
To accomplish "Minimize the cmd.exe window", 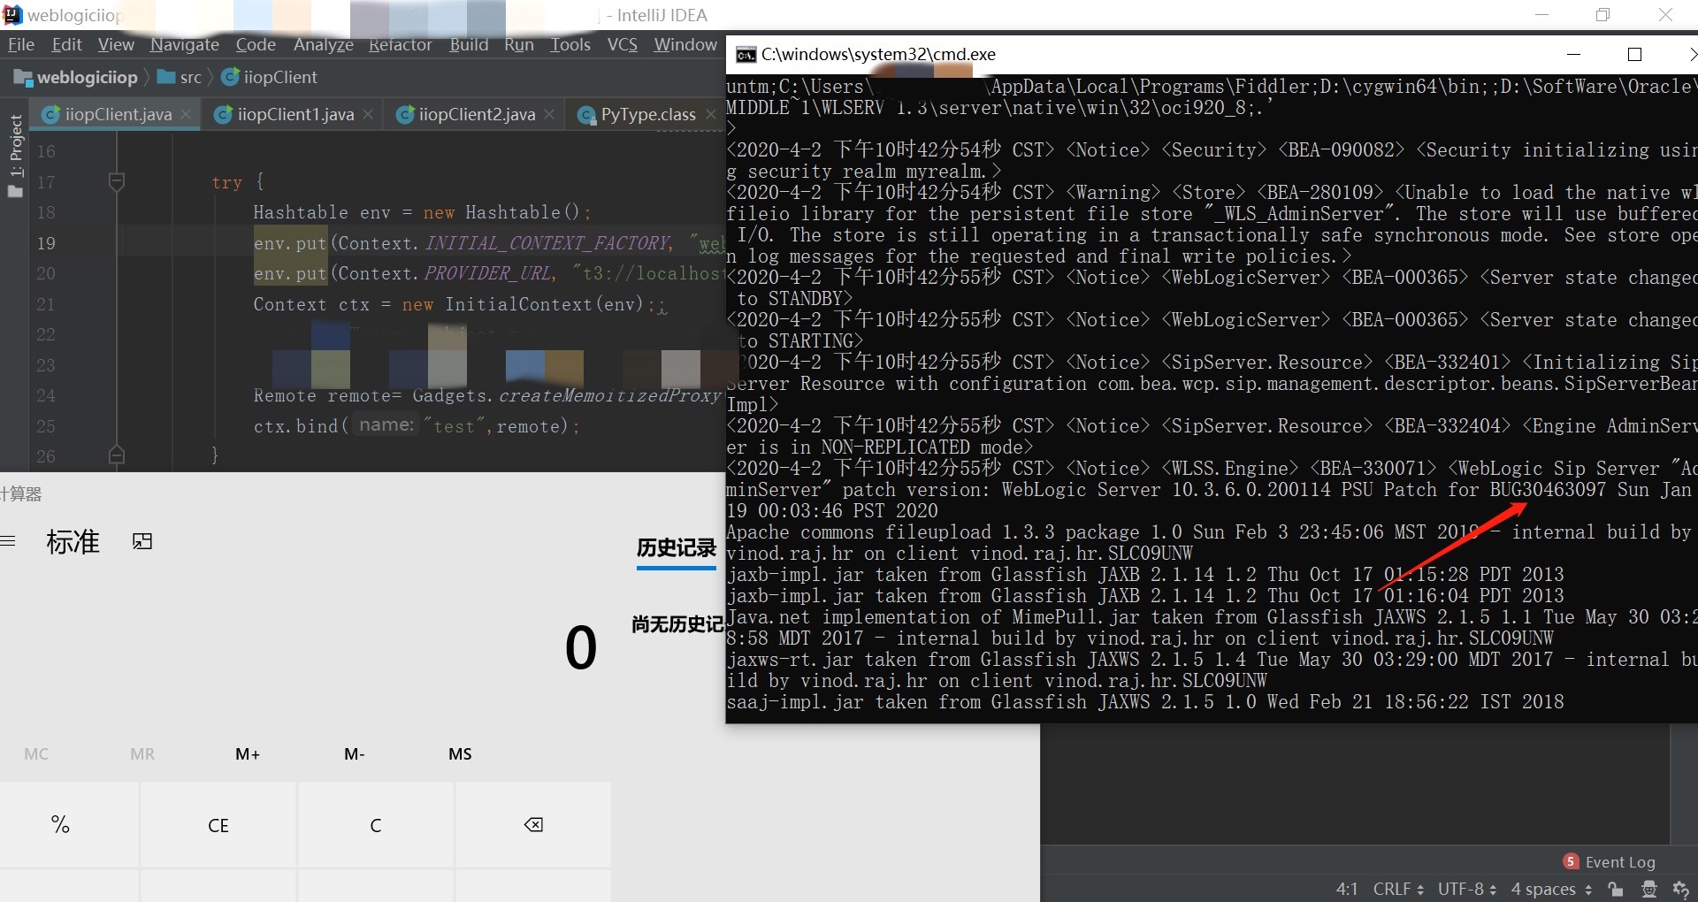I will (x=1573, y=55).
